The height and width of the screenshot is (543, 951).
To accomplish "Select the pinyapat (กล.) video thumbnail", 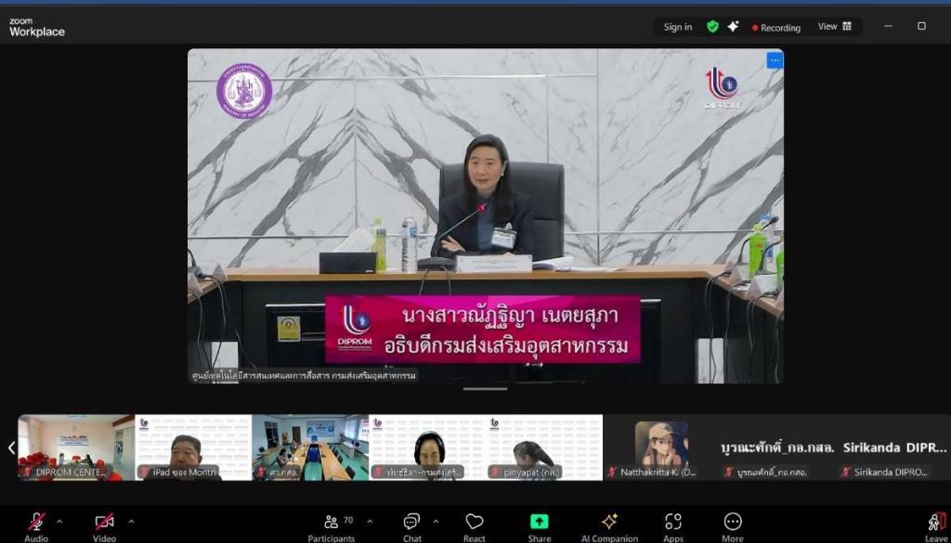I will click(544, 447).
